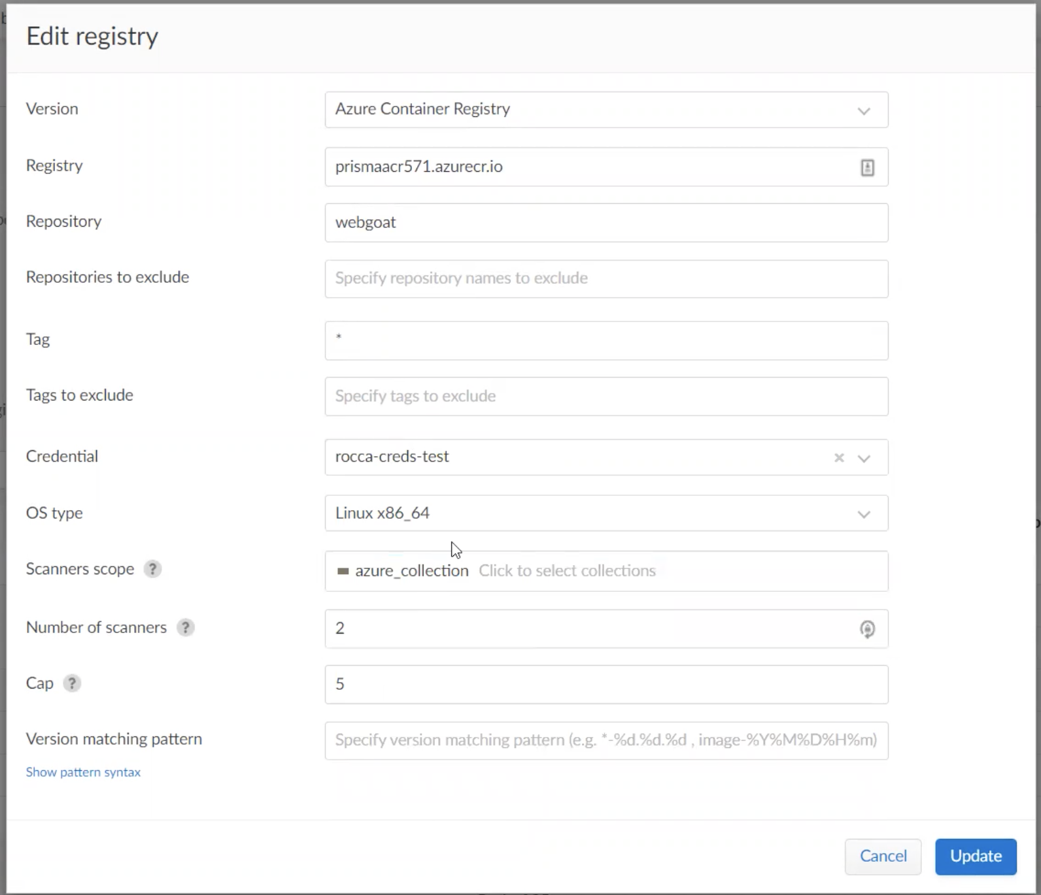1041x895 pixels.
Task: Clear the rocca-creds-test credential with X icon
Action: [839, 458]
